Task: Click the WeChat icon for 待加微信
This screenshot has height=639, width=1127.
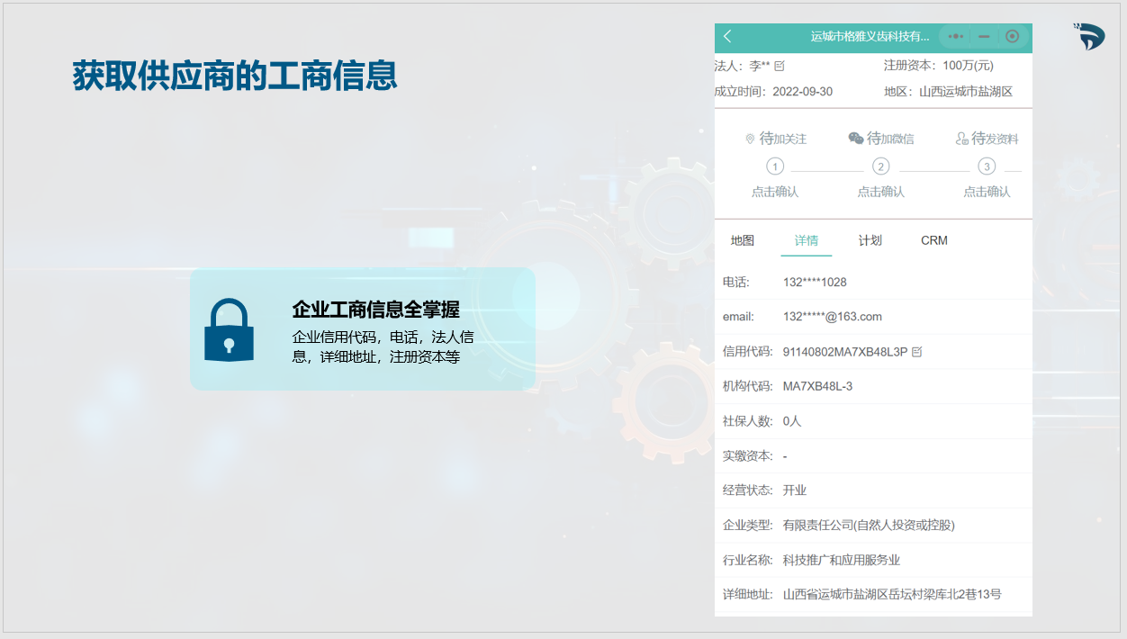Action: click(x=856, y=139)
